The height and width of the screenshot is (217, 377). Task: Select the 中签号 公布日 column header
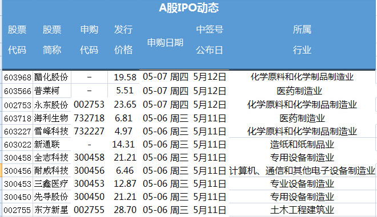click(210, 40)
